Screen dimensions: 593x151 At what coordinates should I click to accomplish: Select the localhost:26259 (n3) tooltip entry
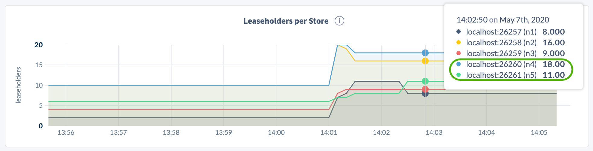click(x=501, y=53)
